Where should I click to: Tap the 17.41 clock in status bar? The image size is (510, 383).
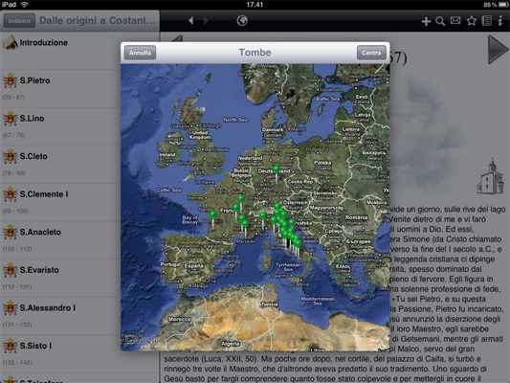click(x=255, y=5)
